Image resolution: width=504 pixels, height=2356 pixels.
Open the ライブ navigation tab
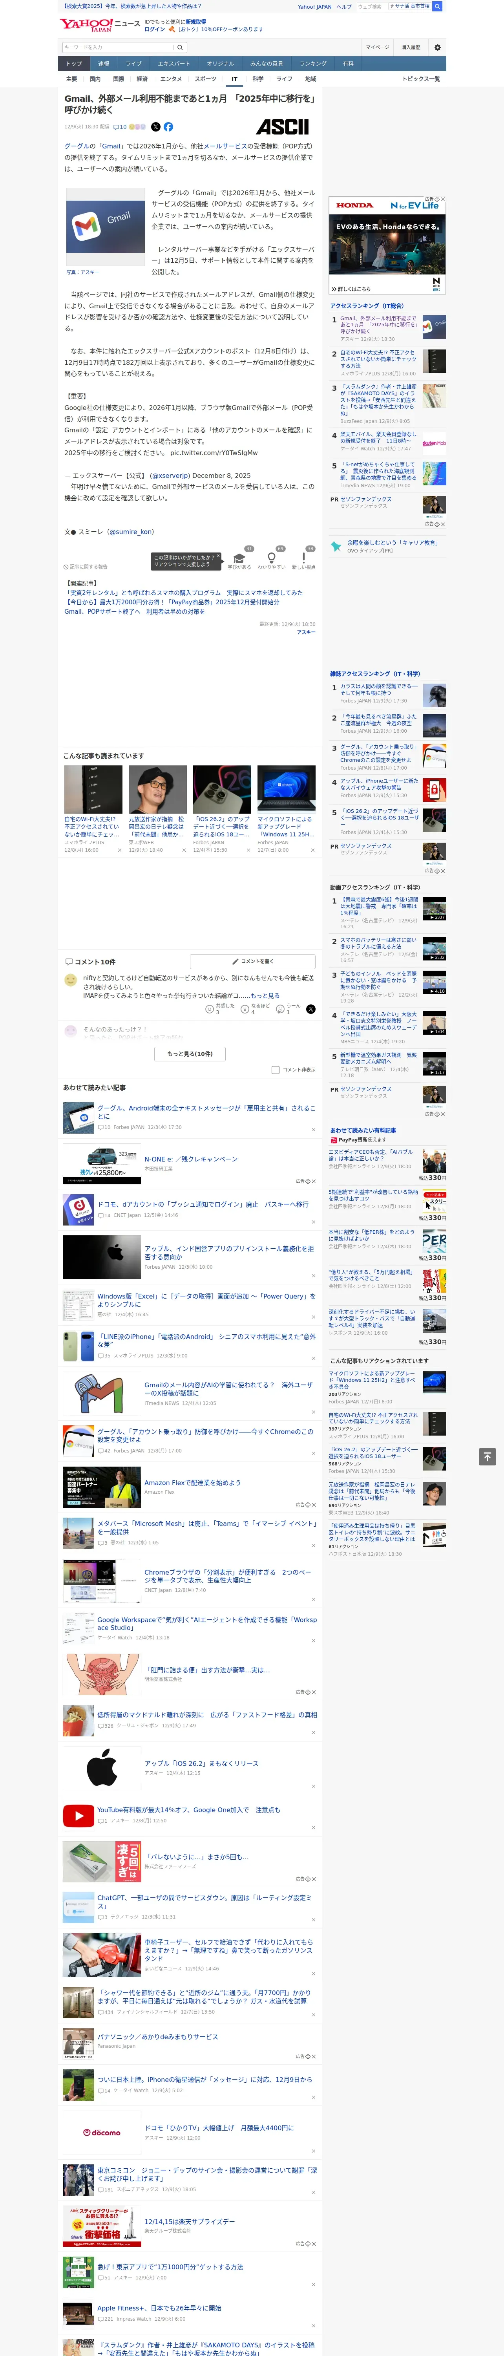coord(133,64)
